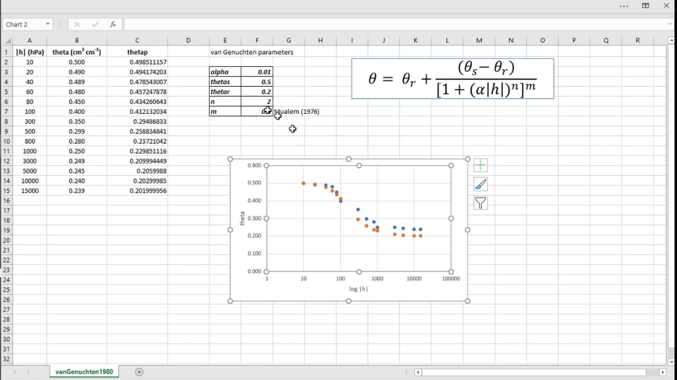Image resolution: width=677 pixels, height=380 pixels.
Task: Click the horizontal scrollbar thumb
Action: [x=534, y=372]
